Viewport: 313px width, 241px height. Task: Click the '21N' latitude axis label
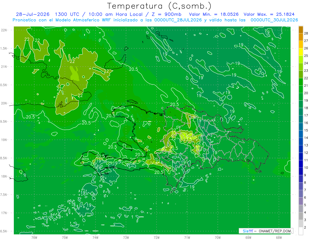coord(4,67)
